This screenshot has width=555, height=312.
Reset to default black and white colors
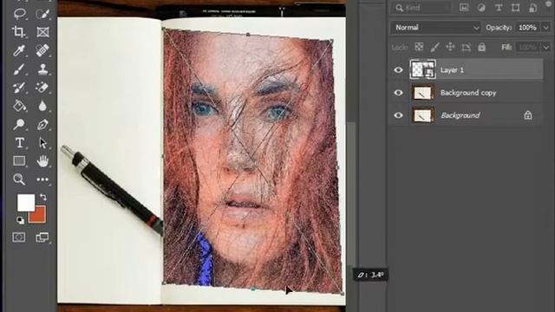[20, 220]
